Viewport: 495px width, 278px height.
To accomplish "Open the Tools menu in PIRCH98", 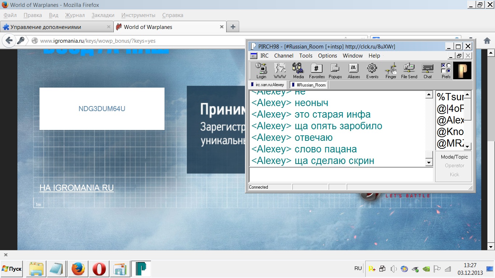I will tap(306, 56).
